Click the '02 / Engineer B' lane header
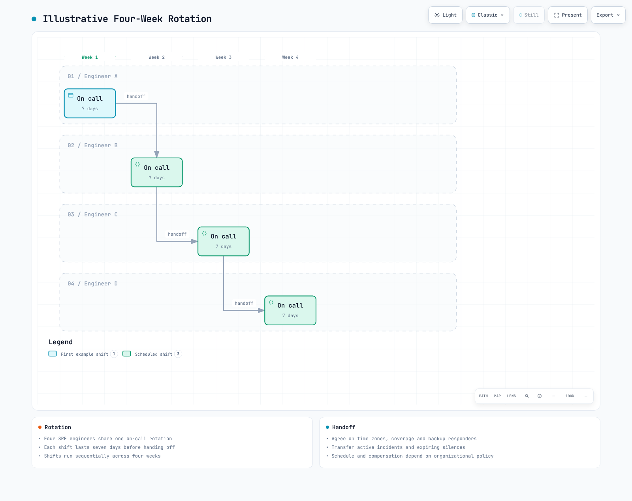 (x=92, y=145)
